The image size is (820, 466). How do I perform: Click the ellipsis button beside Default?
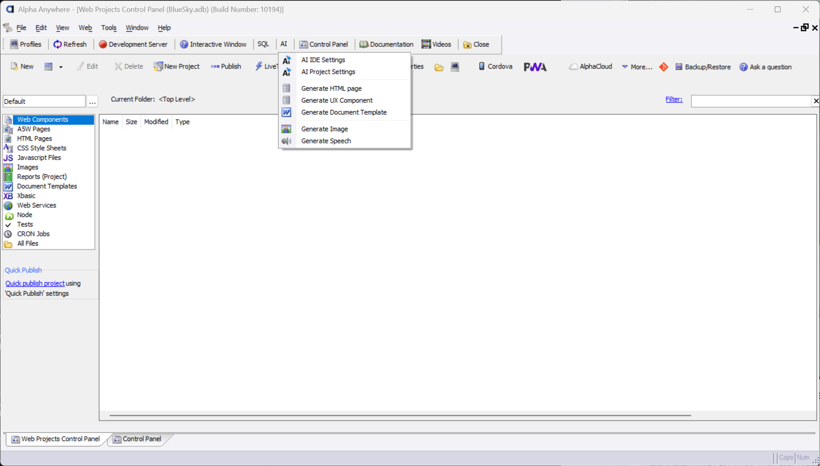(x=92, y=101)
